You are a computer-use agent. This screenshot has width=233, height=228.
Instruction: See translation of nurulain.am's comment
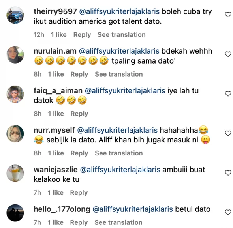119,74
